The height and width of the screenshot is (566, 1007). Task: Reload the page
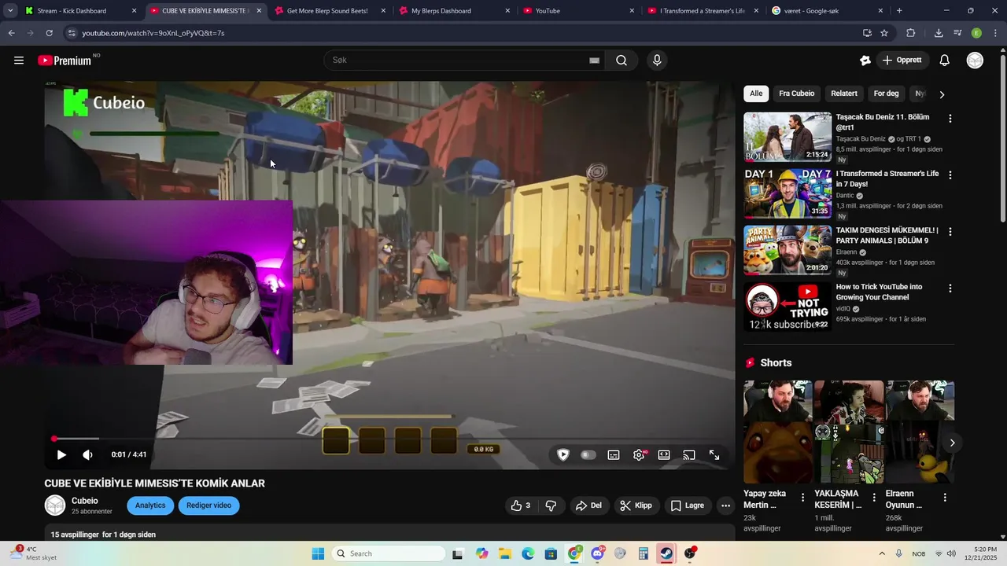tap(49, 33)
